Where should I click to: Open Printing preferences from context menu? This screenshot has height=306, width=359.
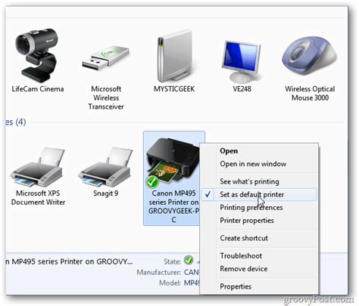[x=251, y=208]
